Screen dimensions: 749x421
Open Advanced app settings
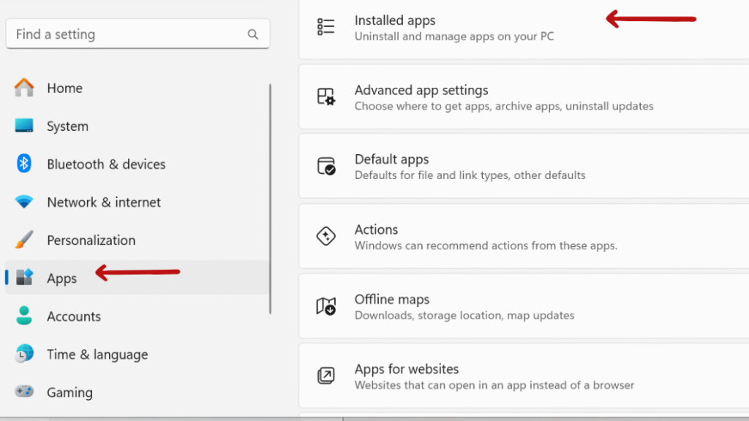click(524, 97)
